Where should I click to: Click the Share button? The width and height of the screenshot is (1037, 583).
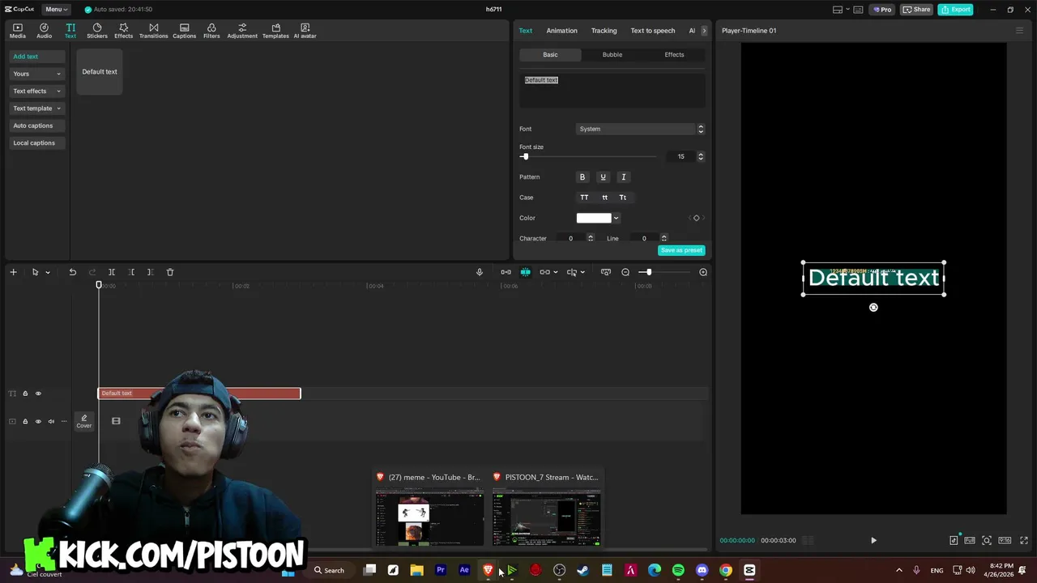917,10
